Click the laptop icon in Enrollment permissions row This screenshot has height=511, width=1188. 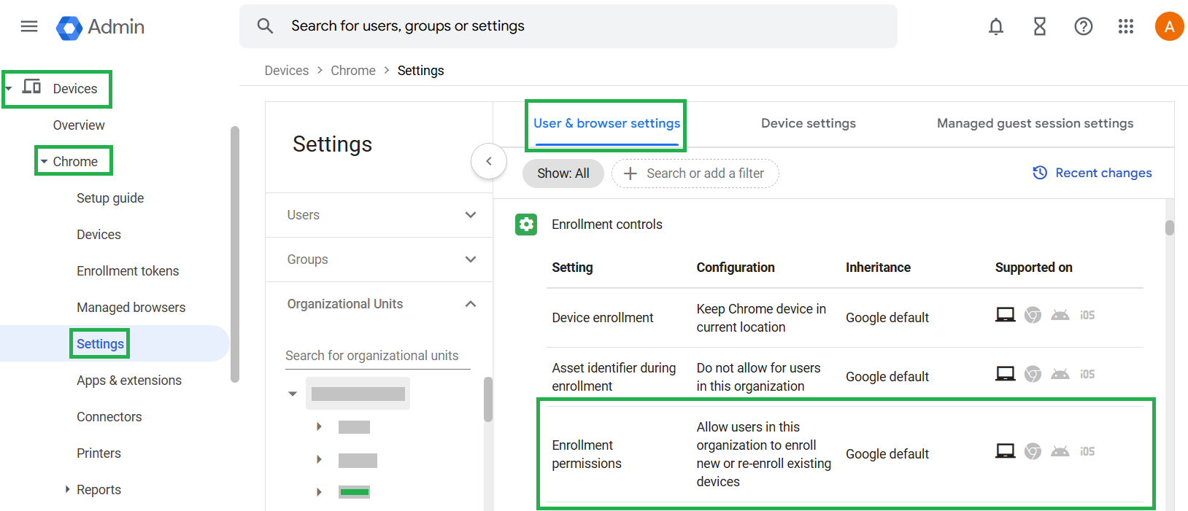tap(1006, 451)
